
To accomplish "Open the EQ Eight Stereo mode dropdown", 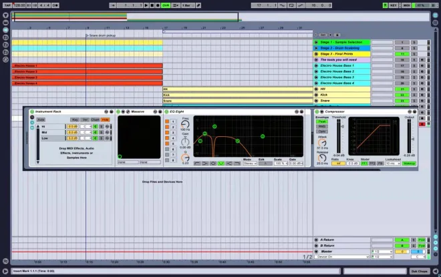I will 250,164.
